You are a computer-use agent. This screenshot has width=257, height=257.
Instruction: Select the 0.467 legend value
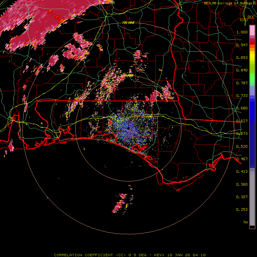click(242, 159)
